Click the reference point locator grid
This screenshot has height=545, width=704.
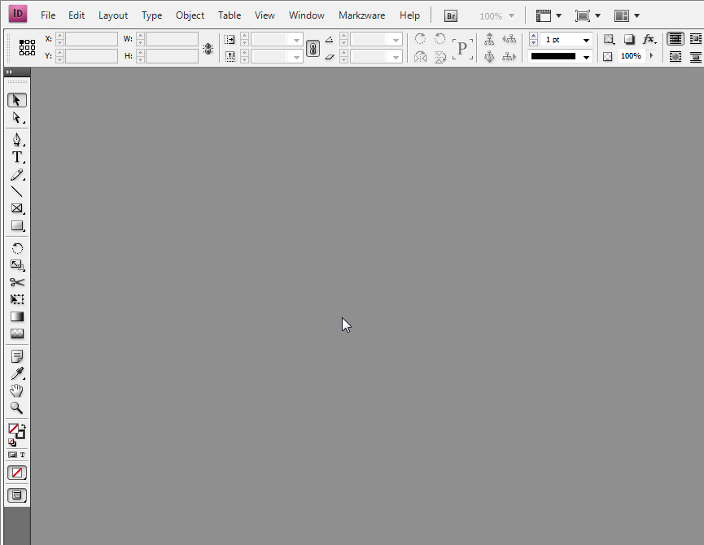27,47
